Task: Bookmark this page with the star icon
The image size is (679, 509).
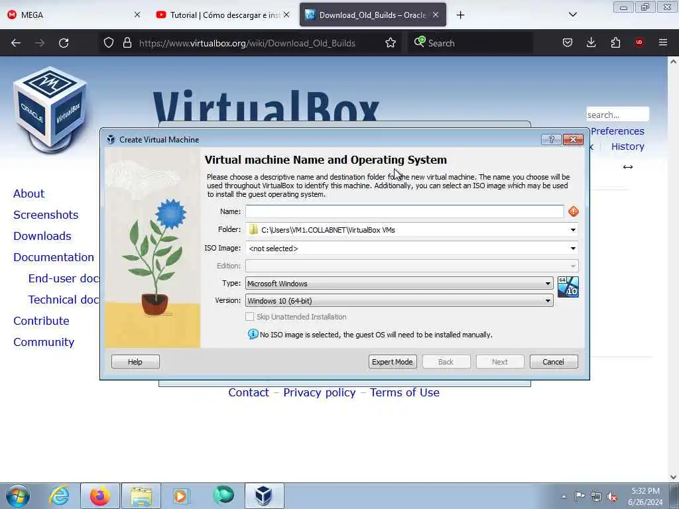Action: (x=391, y=43)
